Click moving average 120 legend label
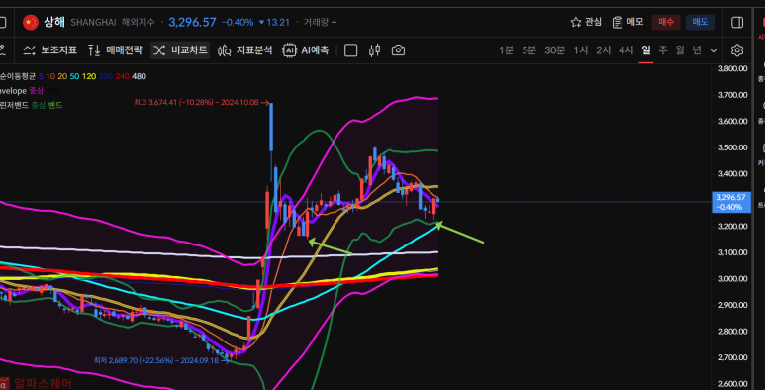765x390 pixels. pyautogui.click(x=89, y=76)
